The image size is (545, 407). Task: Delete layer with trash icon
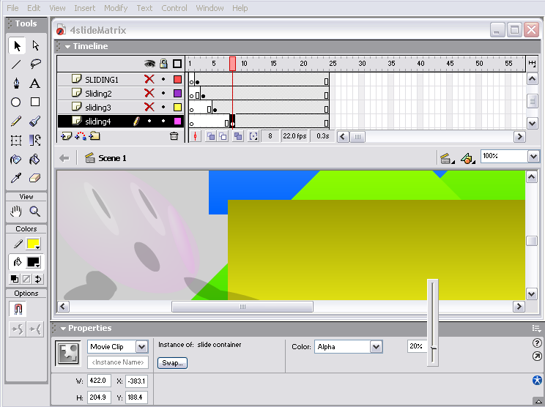pos(174,136)
